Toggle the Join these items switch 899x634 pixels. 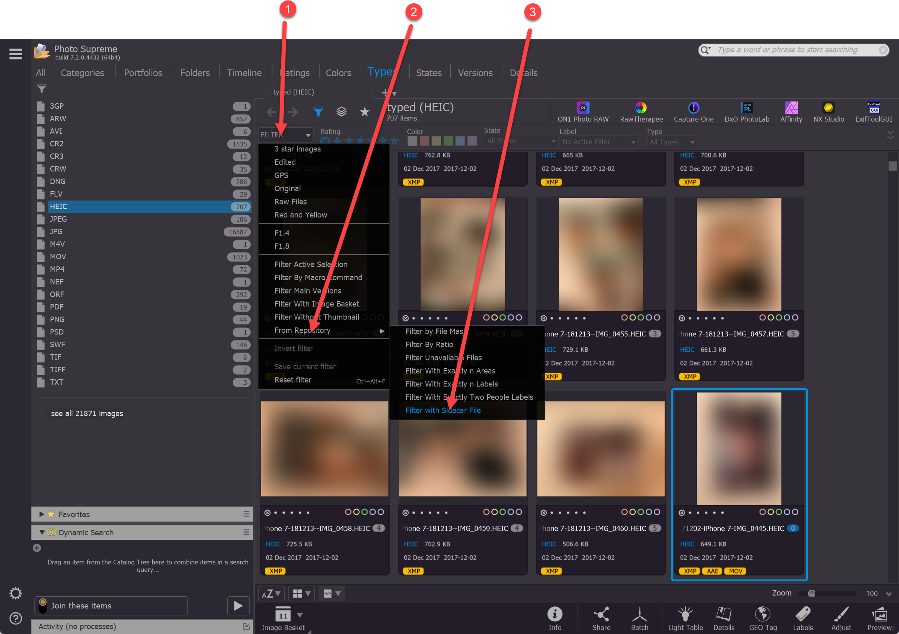point(43,606)
